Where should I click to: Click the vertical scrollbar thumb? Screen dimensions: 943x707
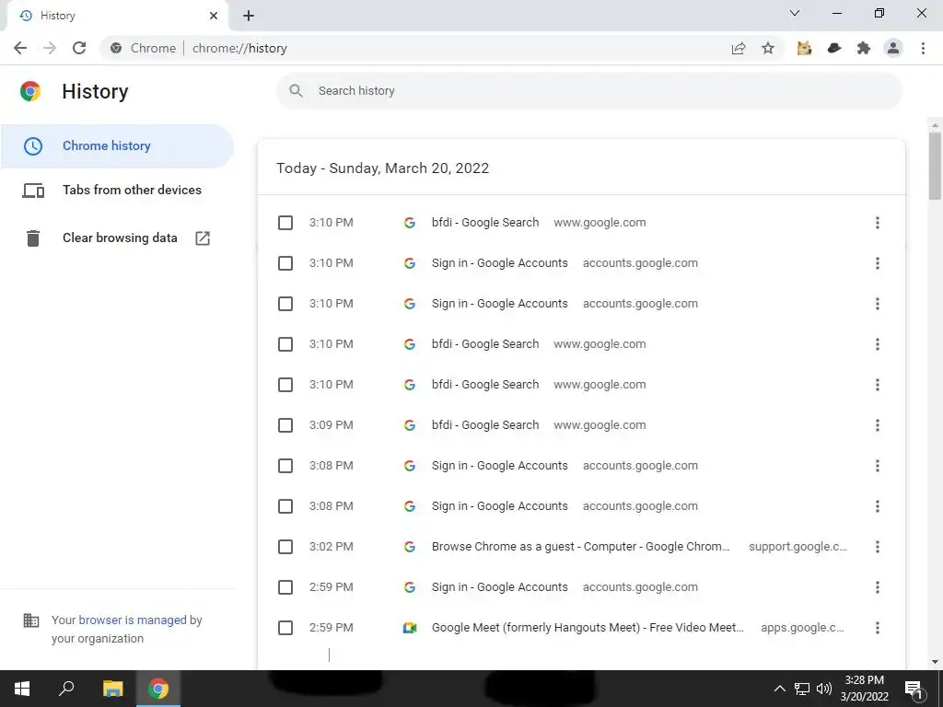(x=935, y=165)
